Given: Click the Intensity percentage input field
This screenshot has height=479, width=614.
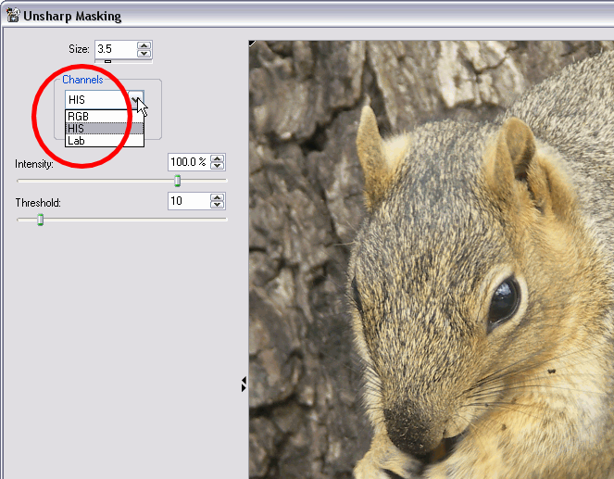Looking at the screenshot, I should coord(188,162).
